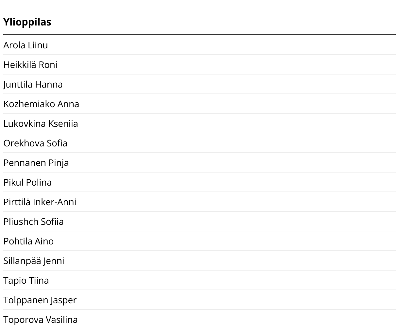Click the Pohtila Aino row
The image size is (399, 332).
[x=28, y=241]
